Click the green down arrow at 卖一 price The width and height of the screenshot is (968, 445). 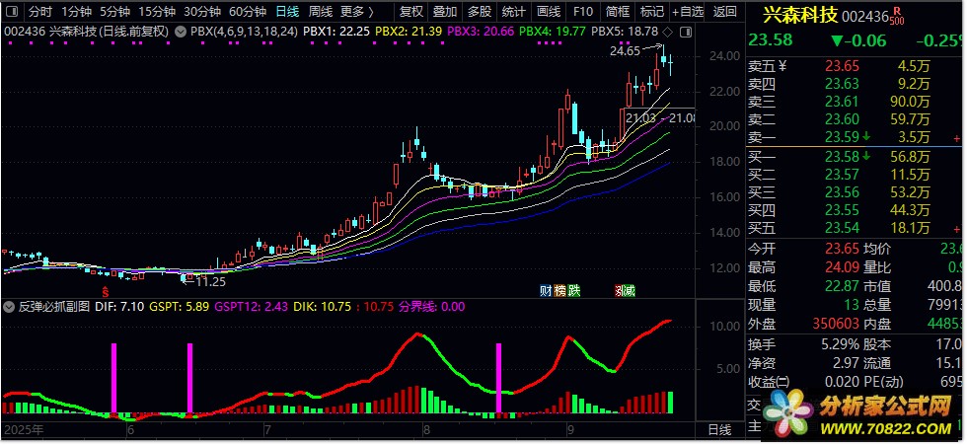(x=867, y=137)
